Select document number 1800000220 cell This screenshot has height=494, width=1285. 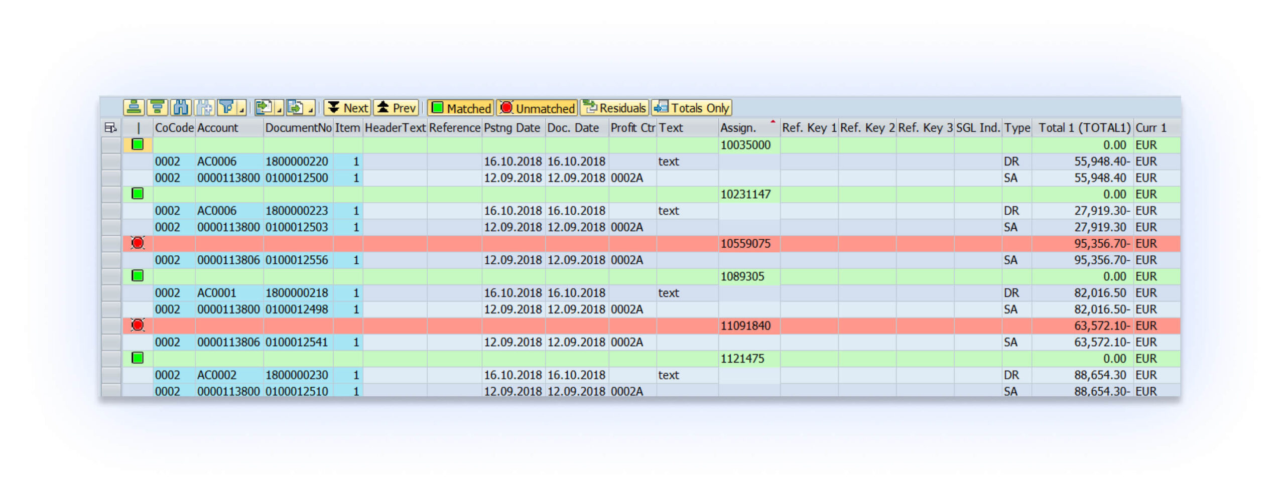[297, 161]
